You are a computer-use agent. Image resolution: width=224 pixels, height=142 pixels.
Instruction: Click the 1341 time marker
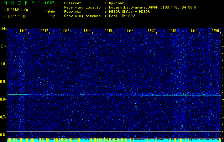[23, 31]
